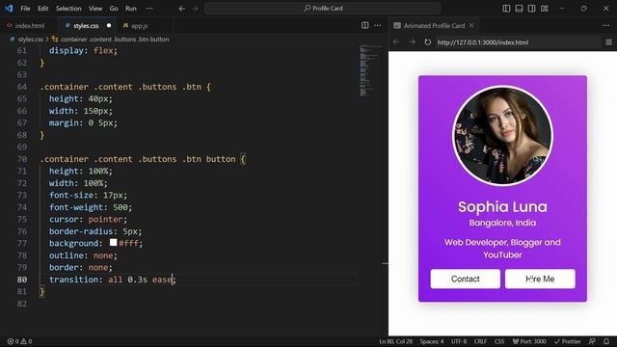Open the customize layout icon
This screenshot has height=347, width=617.
pos(545,9)
